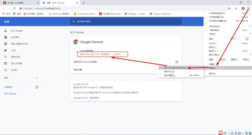Viewport: 252px width, 135px height.
Task: Open the profile avatar icon
Action: [243, 8]
